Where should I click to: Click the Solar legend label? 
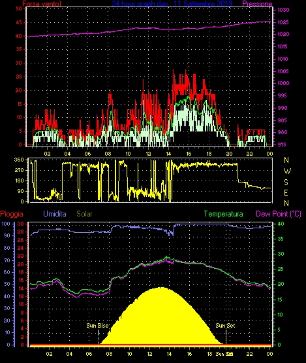click(x=84, y=214)
